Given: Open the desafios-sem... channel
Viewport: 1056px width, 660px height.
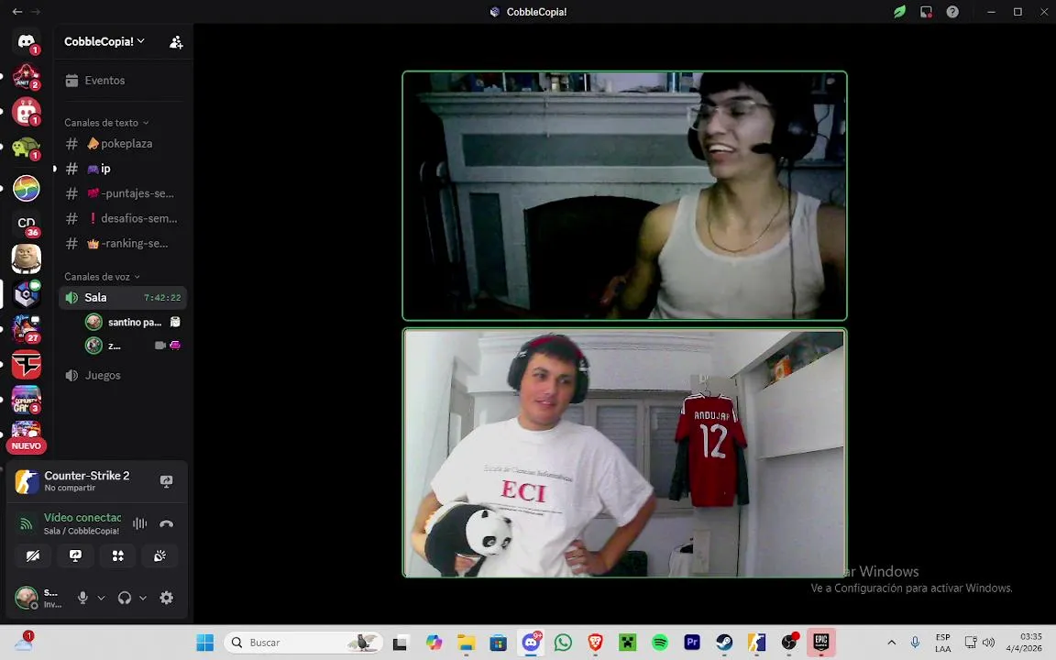Looking at the screenshot, I should 122,218.
